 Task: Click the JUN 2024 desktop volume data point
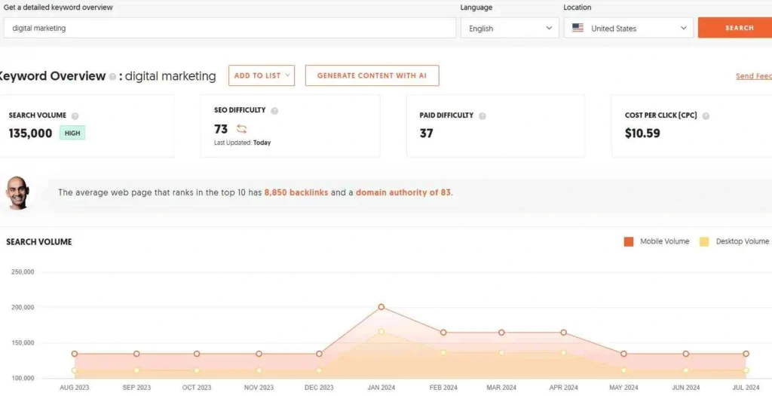click(x=685, y=370)
